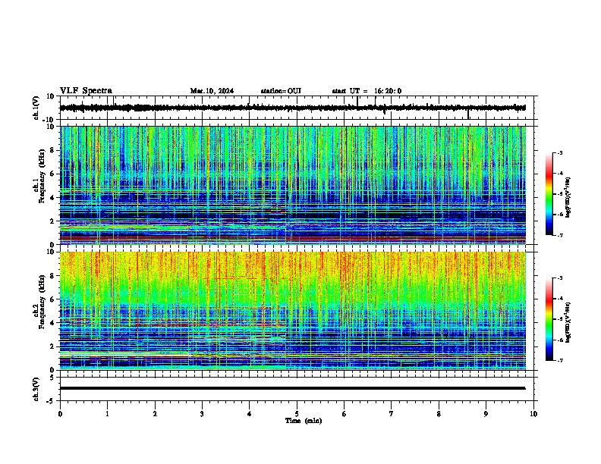This screenshot has height=464, width=601.
Task: Click time axis tick label "4"
Action: tap(250, 414)
